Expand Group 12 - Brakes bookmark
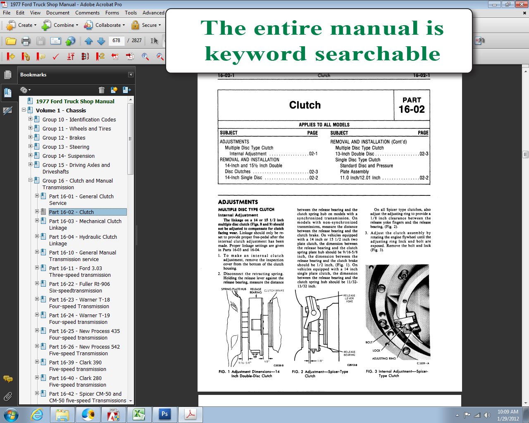 (30, 138)
